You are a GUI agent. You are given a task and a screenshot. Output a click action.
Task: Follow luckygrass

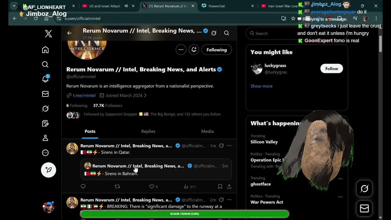[331, 68]
